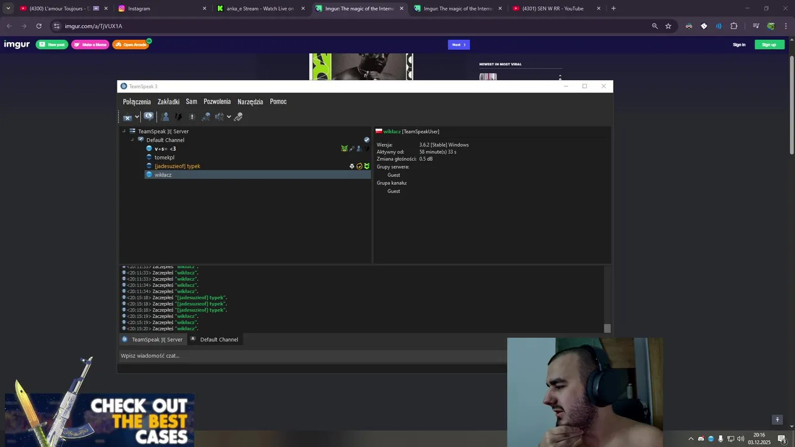
Task: Open the disconnect icon's dropdown arrow
Action: pos(137,117)
